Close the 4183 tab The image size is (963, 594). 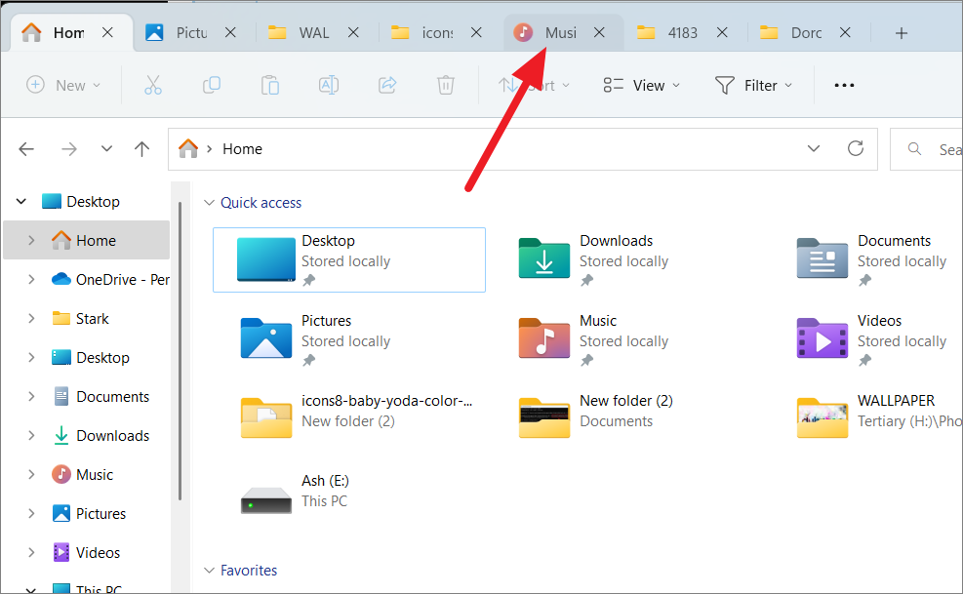[722, 32]
